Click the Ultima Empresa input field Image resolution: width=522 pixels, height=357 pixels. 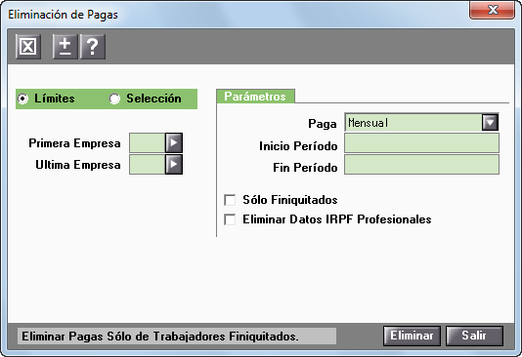coord(148,164)
